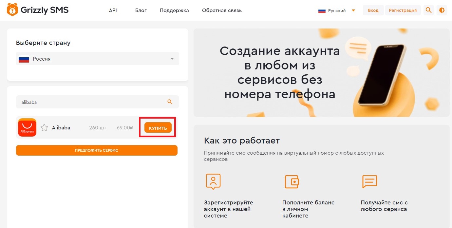Image resolution: width=452 pixels, height=228 pixels.
Task: Expand the Русский language dropdown arrow
Action: point(353,10)
